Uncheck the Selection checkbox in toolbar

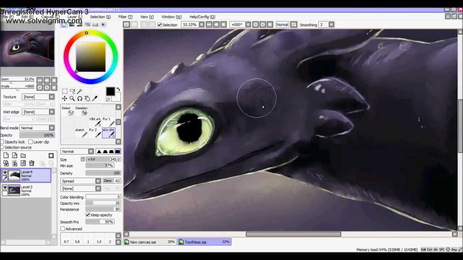[160, 25]
